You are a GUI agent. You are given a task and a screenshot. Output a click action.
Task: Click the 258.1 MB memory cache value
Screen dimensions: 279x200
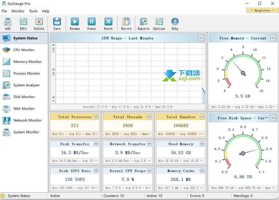[x=181, y=180]
